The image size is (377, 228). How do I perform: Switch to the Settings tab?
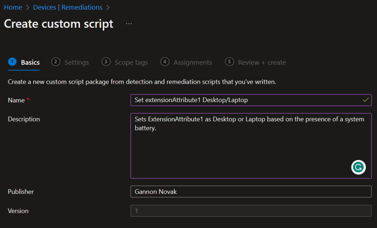77,62
